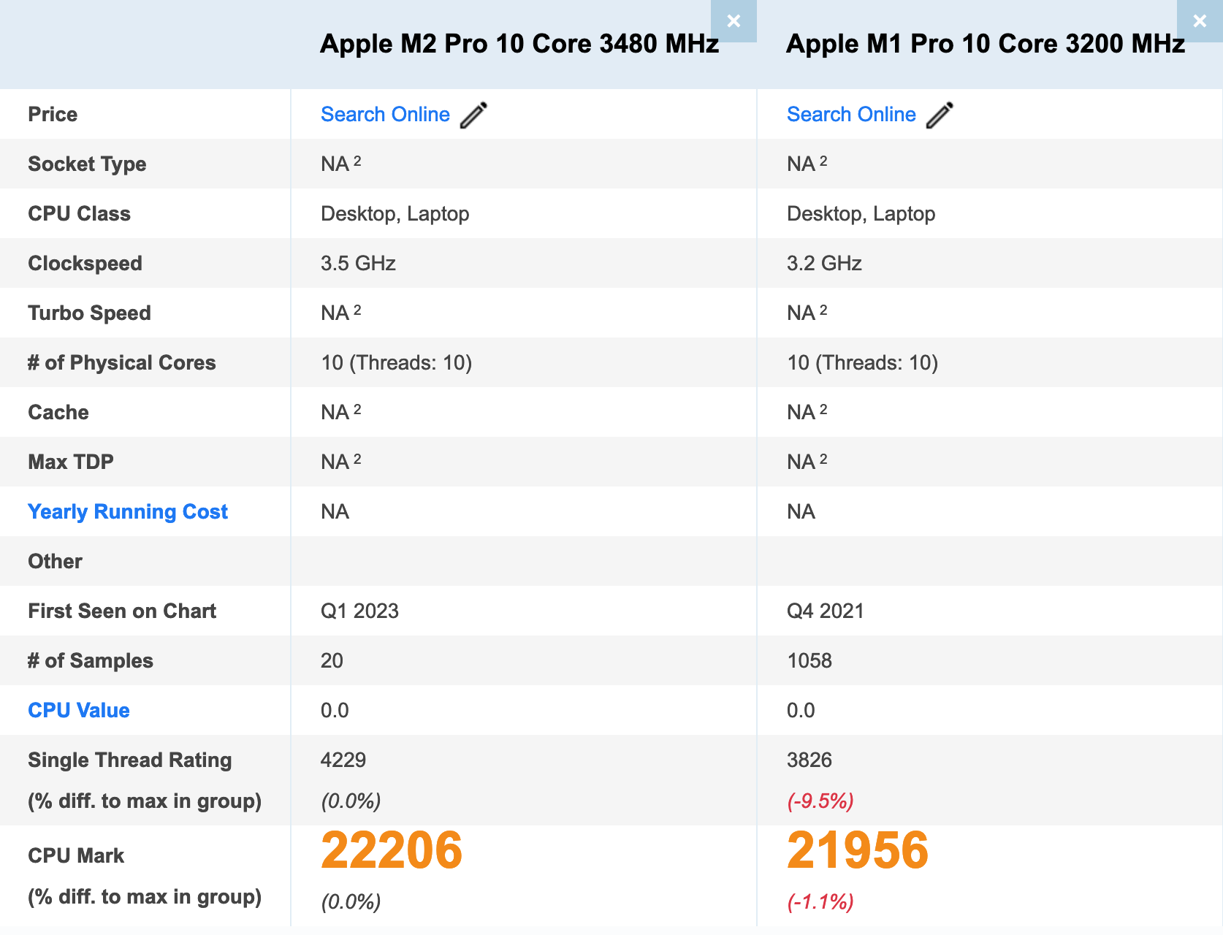Edit price pencil icon for M2 Pro
Viewport: 1223px width, 935px height.
(473, 115)
